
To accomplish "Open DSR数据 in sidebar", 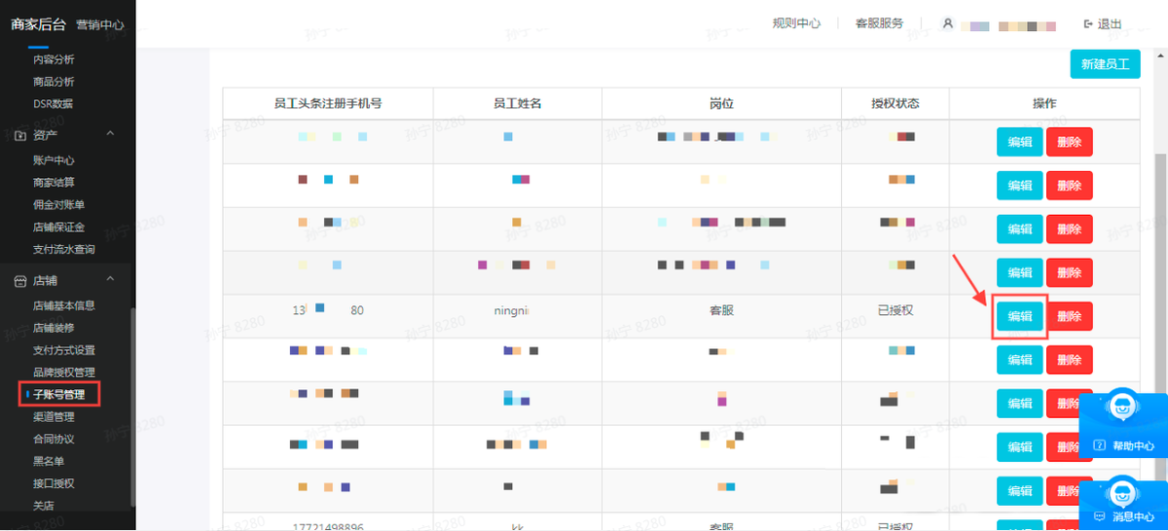I will click(53, 104).
